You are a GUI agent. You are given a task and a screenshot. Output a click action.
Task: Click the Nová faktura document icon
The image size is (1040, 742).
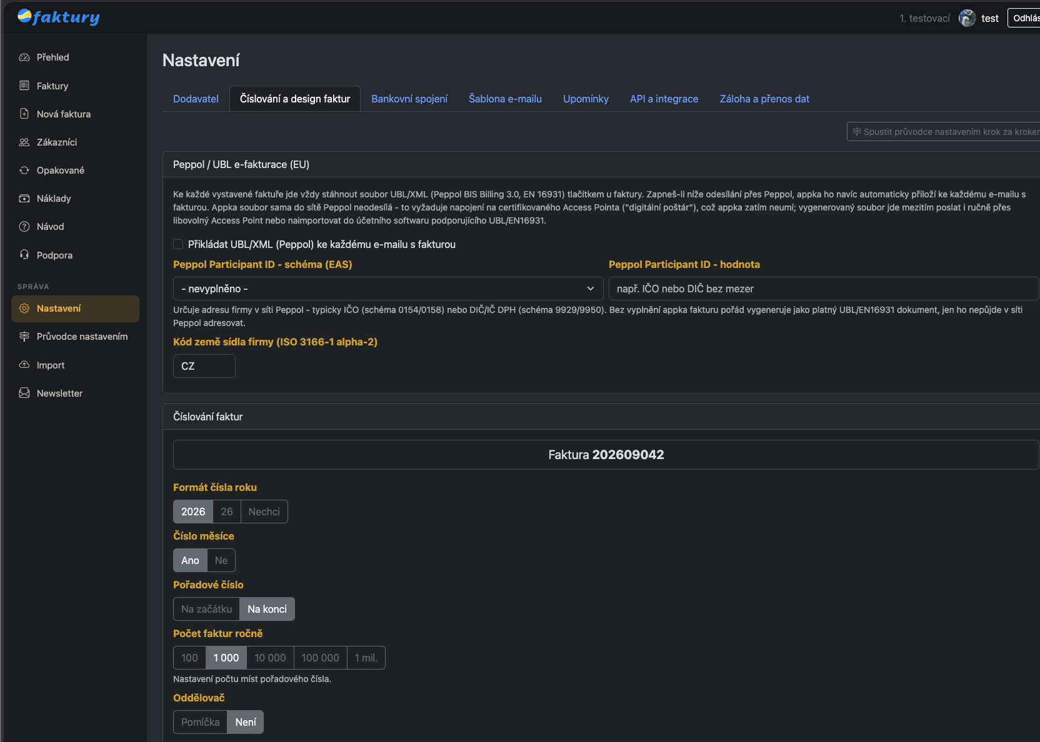(24, 114)
